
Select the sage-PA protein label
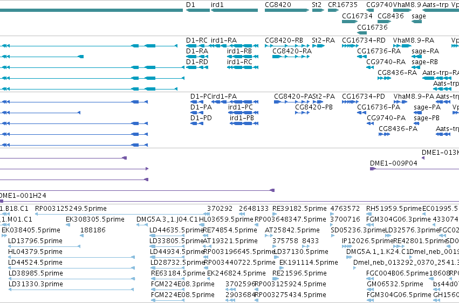pos(427,108)
